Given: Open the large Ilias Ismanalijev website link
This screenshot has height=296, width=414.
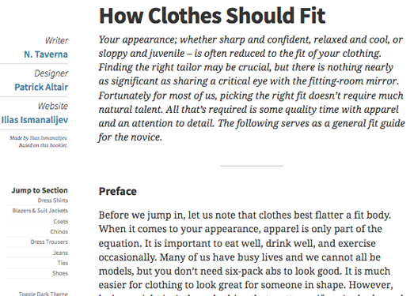Looking at the screenshot, I should (x=35, y=120).
